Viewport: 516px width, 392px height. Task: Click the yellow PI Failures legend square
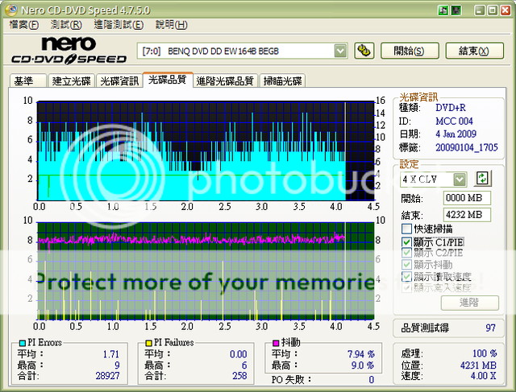138,343
